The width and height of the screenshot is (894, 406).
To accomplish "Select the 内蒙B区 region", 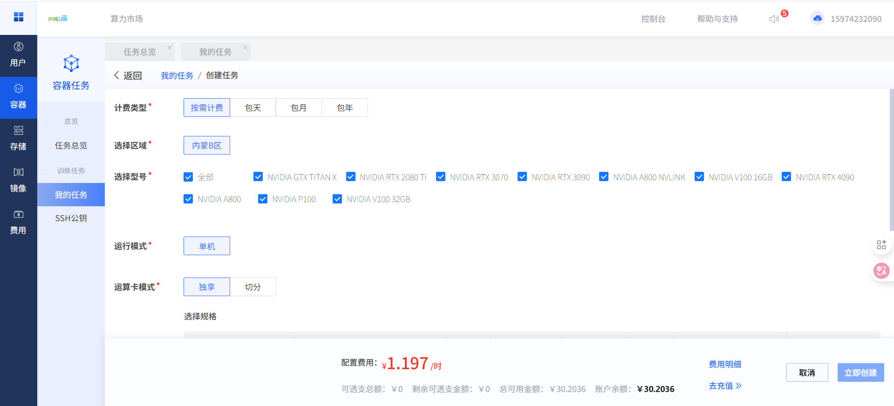I will [207, 145].
